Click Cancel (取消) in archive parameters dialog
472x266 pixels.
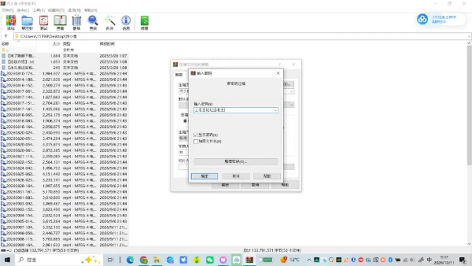click(x=255, y=185)
